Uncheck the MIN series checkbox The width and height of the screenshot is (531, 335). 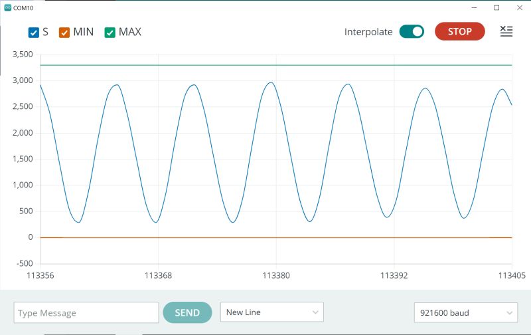[64, 33]
